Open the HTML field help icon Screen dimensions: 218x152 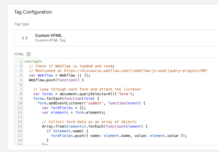pyautogui.click(x=28, y=54)
